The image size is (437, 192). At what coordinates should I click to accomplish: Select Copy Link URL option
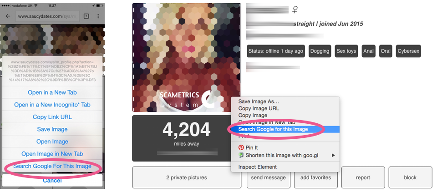52,117
